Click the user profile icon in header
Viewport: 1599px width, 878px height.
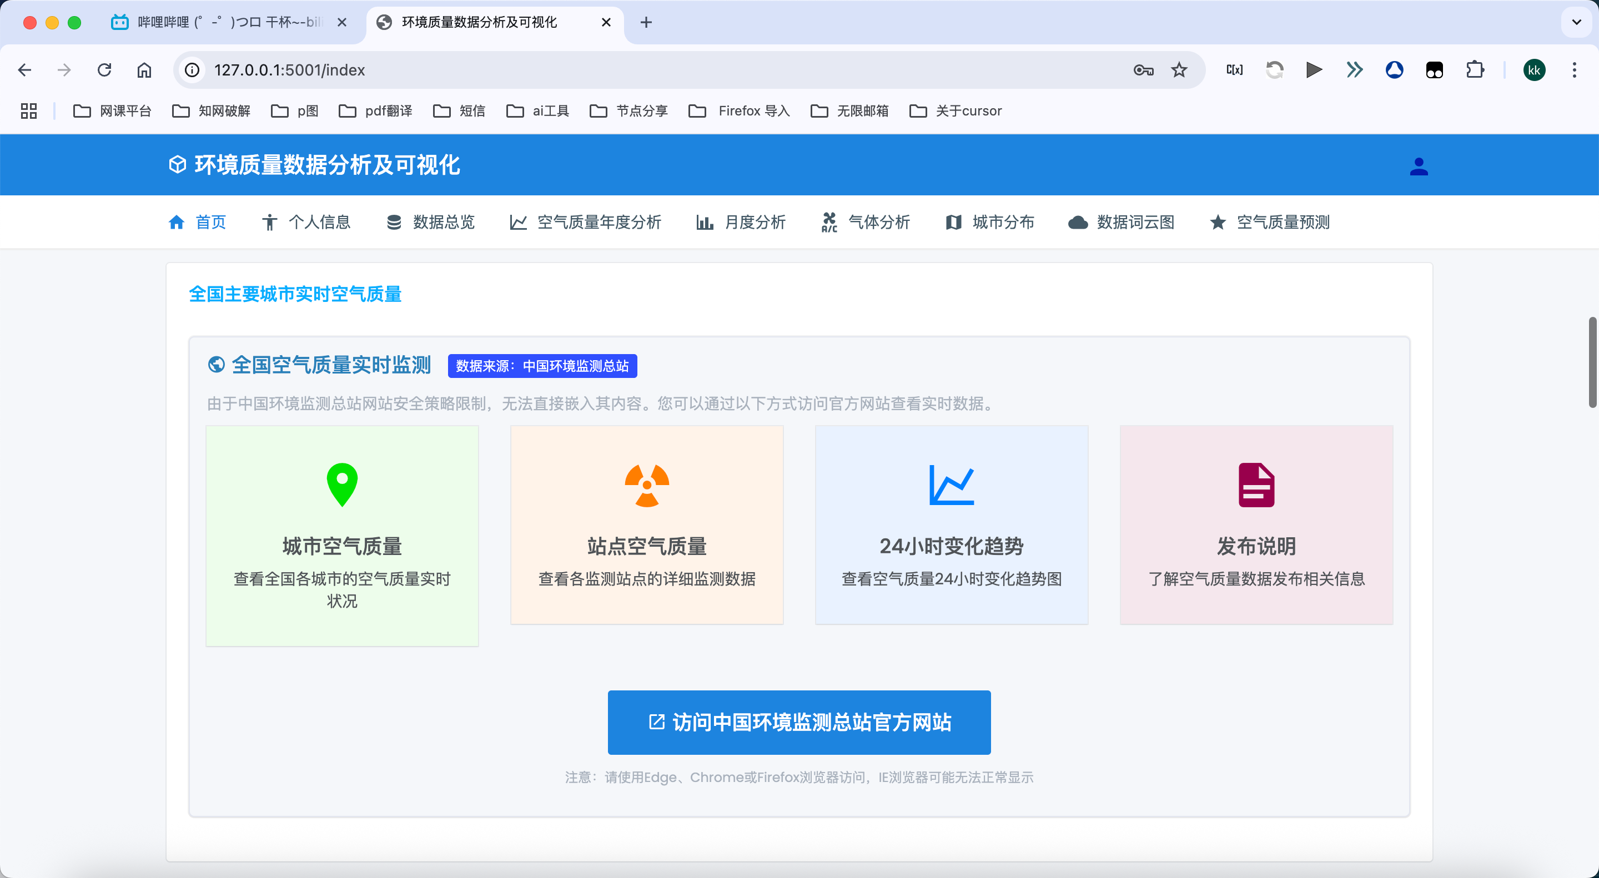(x=1419, y=166)
